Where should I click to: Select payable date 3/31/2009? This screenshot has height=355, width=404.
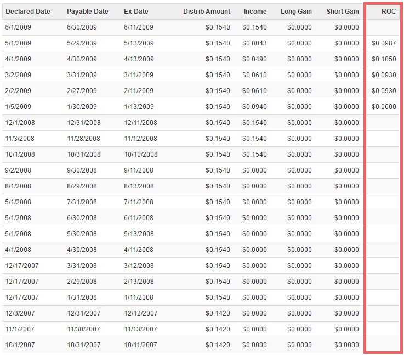point(82,75)
